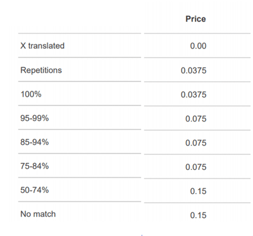Select the 100% match row label
The width and height of the screenshot is (253, 236).
pyautogui.click(x=31, y=94)
